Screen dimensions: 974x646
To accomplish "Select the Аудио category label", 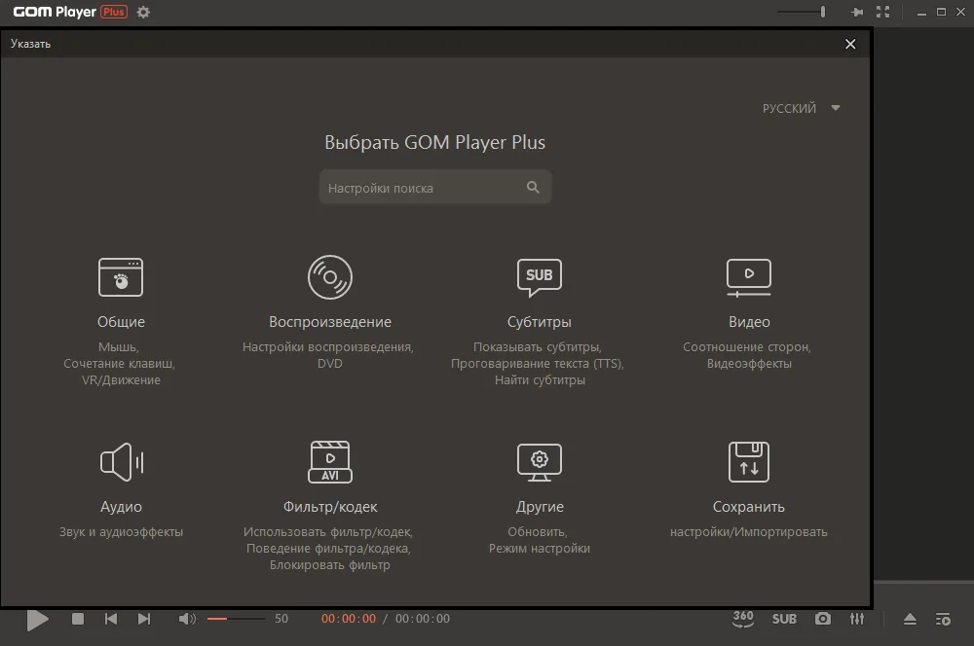I will (x=121, y=506).
